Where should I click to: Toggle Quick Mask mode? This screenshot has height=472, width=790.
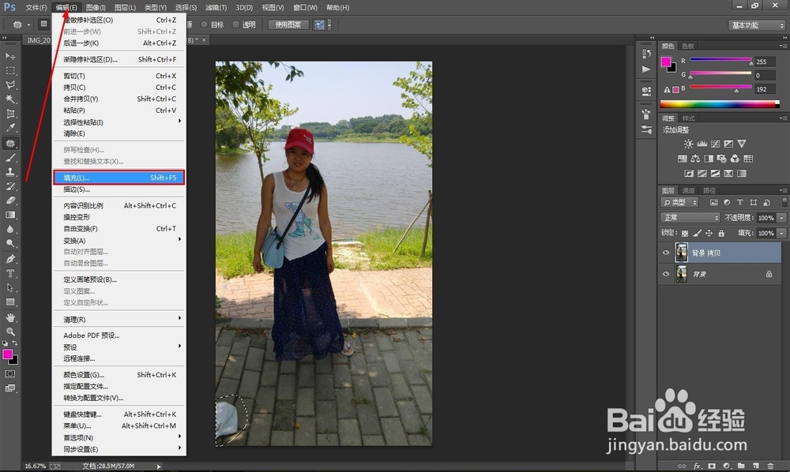pyautogui.click(x=10, y=374)
